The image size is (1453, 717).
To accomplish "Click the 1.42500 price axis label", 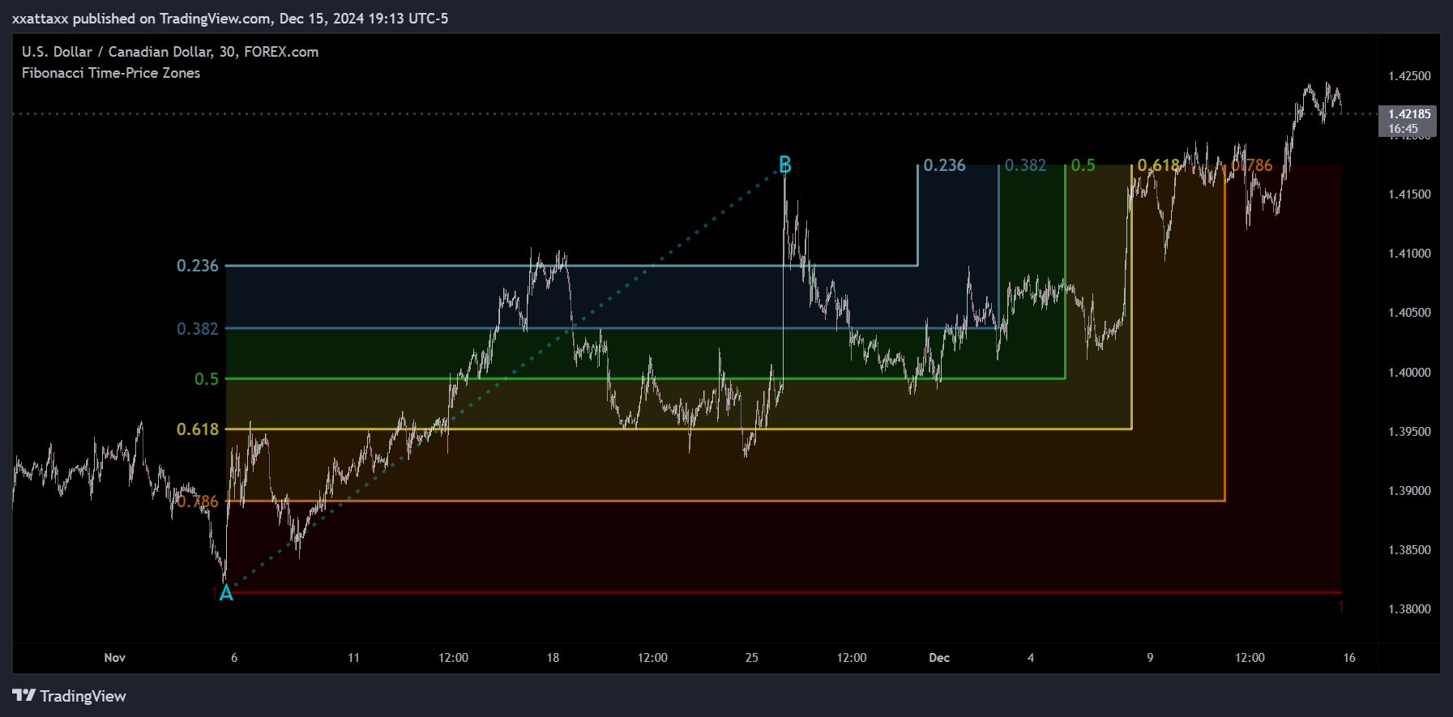I will 1409,76.
